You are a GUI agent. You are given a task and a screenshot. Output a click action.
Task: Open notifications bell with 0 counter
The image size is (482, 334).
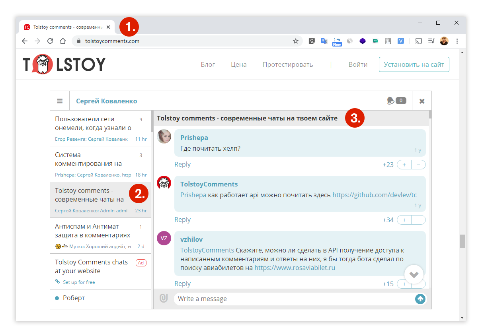tap(396, 101)
